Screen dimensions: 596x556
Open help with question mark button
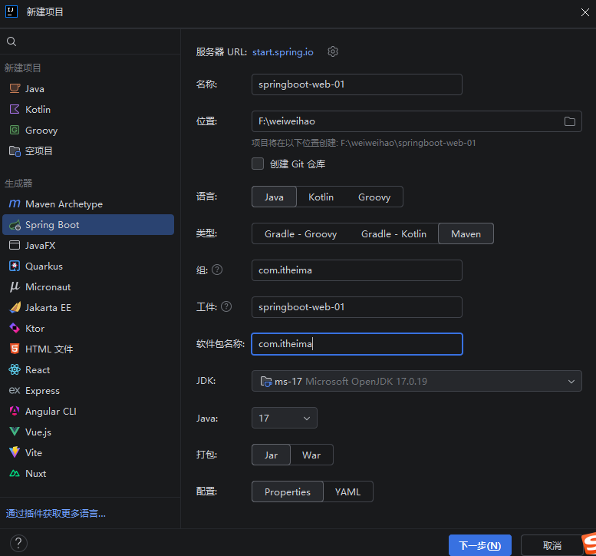point(18,543)
